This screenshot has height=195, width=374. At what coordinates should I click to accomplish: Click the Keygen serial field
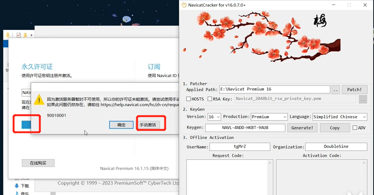(245, 127)
